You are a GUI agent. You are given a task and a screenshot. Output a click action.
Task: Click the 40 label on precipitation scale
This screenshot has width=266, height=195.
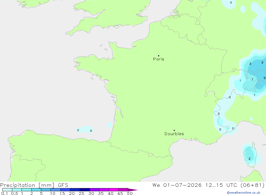click(x=110, y=193)
